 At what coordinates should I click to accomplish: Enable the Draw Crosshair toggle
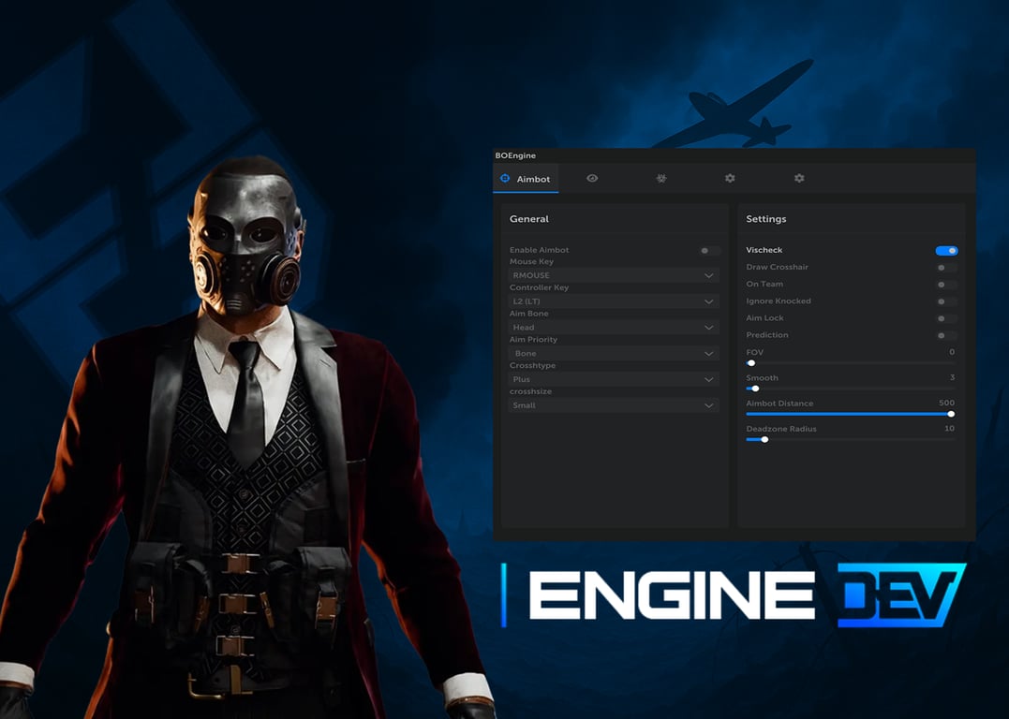(x=945, y=267)
